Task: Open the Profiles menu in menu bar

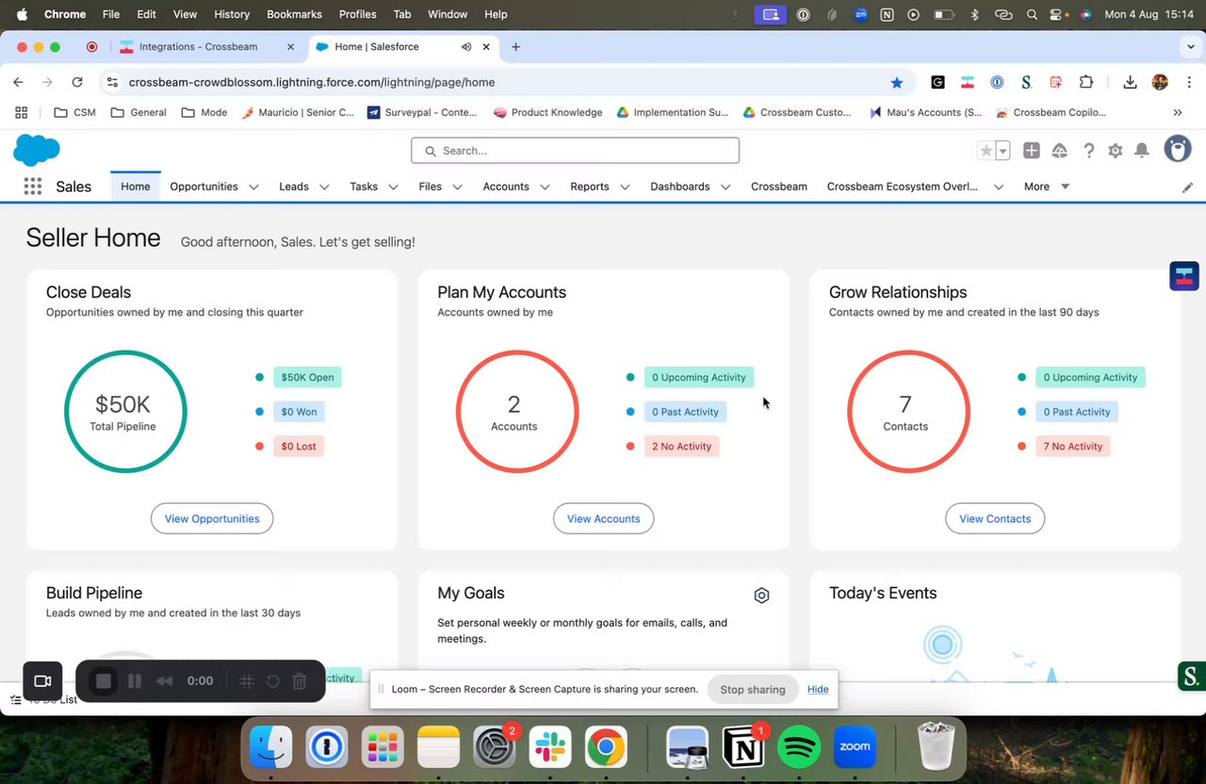Action: click(x=357, y=14)
